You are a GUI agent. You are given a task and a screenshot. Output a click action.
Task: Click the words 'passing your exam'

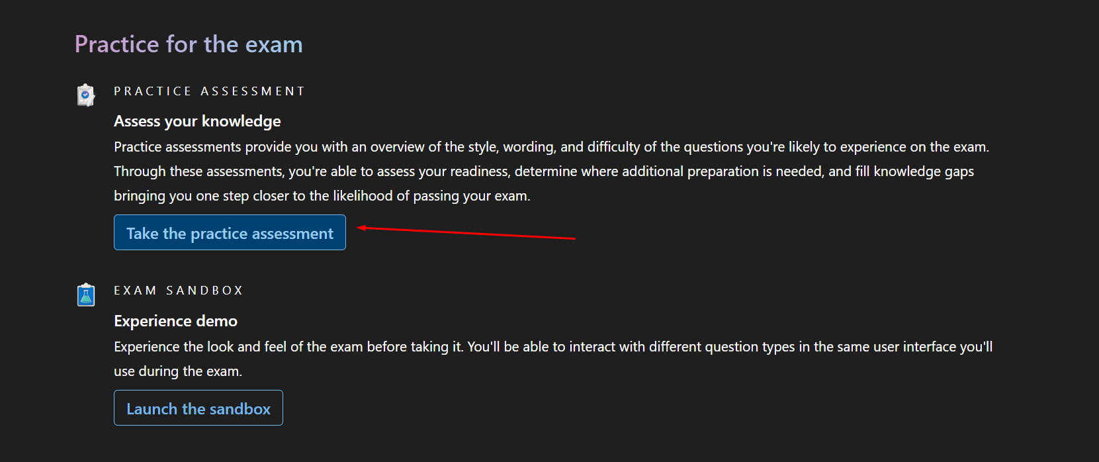(x=470, y=196)
